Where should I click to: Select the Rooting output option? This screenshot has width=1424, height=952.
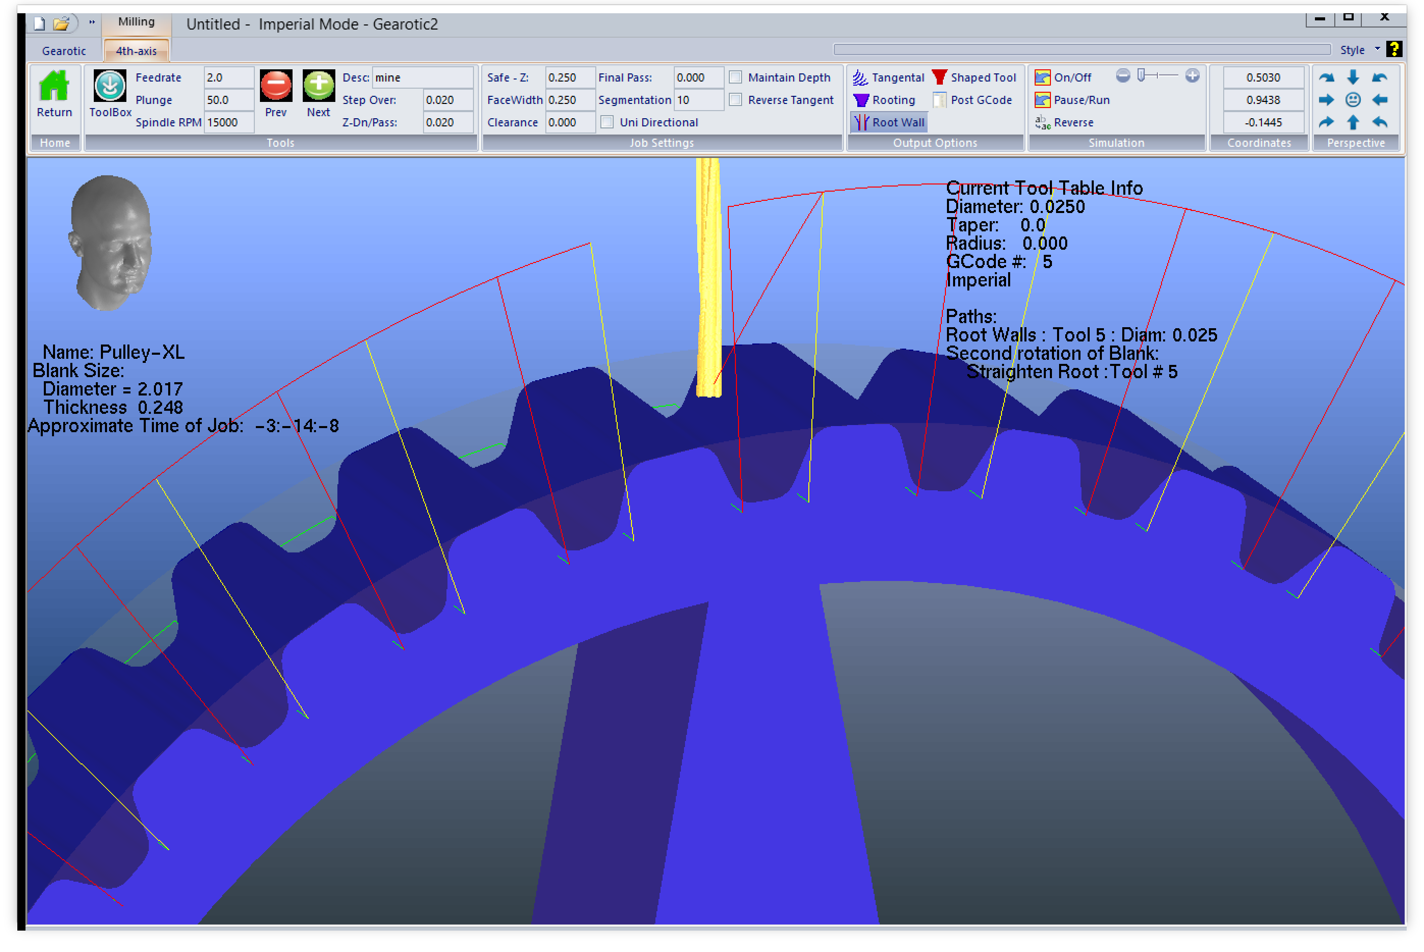coord(884,100)
